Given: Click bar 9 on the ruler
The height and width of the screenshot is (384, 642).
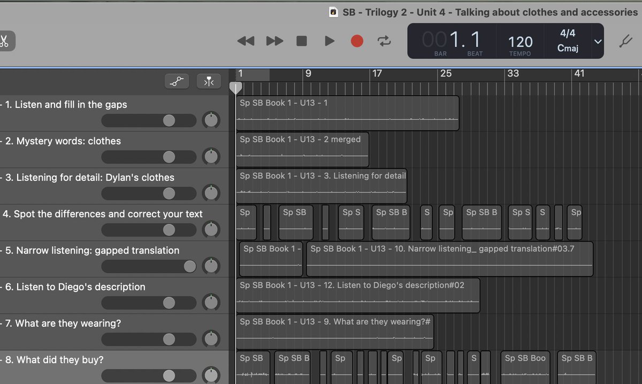Looking at the screenshot, I should [x=308, y=74].
